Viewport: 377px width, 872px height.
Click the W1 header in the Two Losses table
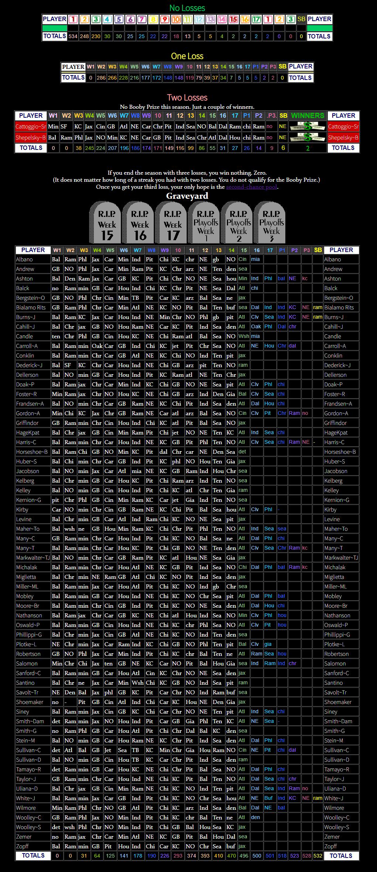(53, 115)
